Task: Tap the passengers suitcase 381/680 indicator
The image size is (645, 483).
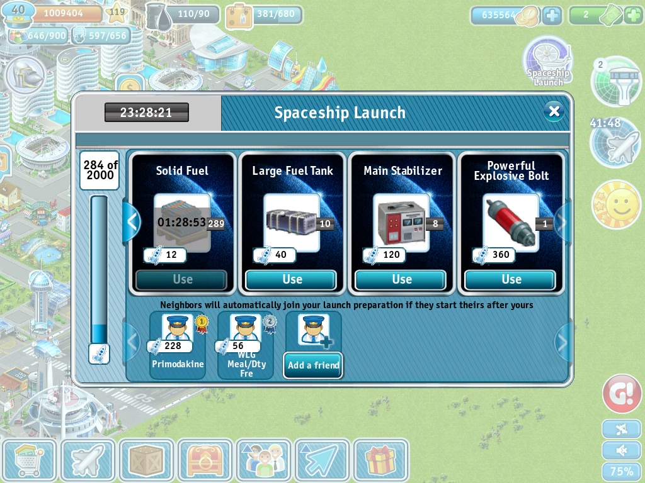Action: click(264, 15)
